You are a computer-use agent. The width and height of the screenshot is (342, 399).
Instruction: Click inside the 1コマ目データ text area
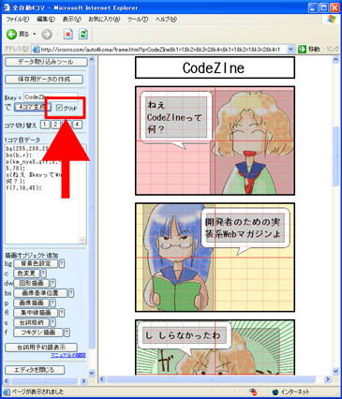click(x=45, y=194)
